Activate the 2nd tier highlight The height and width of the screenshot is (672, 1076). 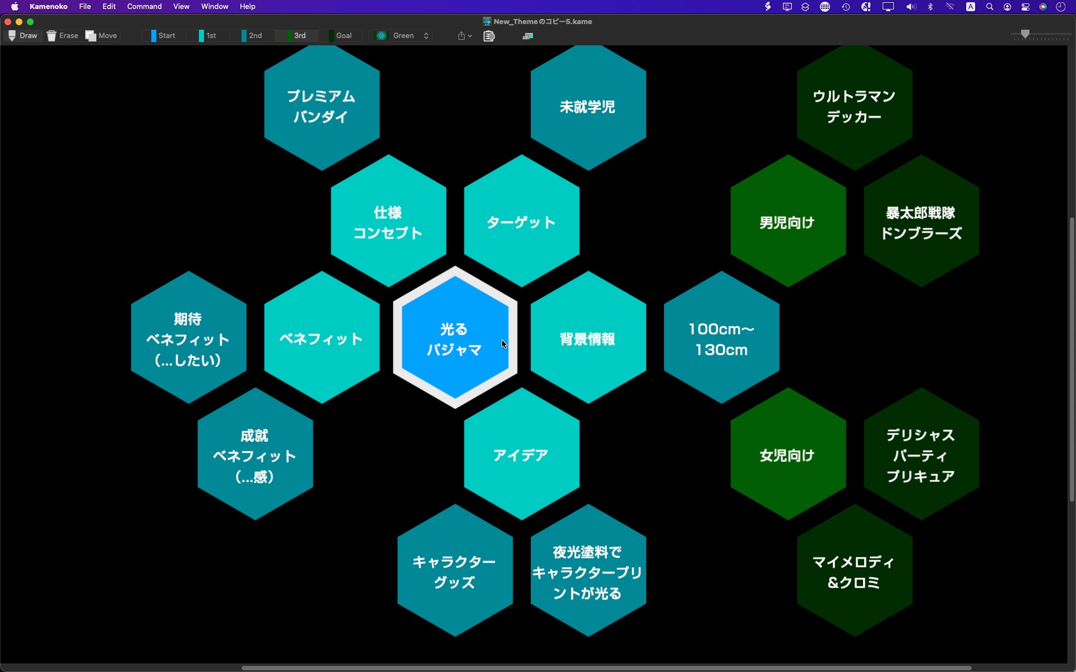(x=252, y=35)
